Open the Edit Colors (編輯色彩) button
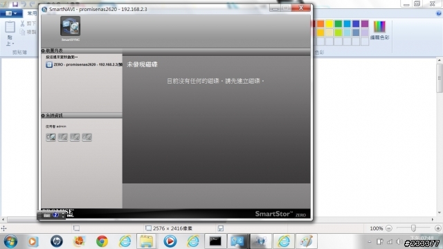Image resolution: width=443 pixels, height=249 pixels. [379, 30]
